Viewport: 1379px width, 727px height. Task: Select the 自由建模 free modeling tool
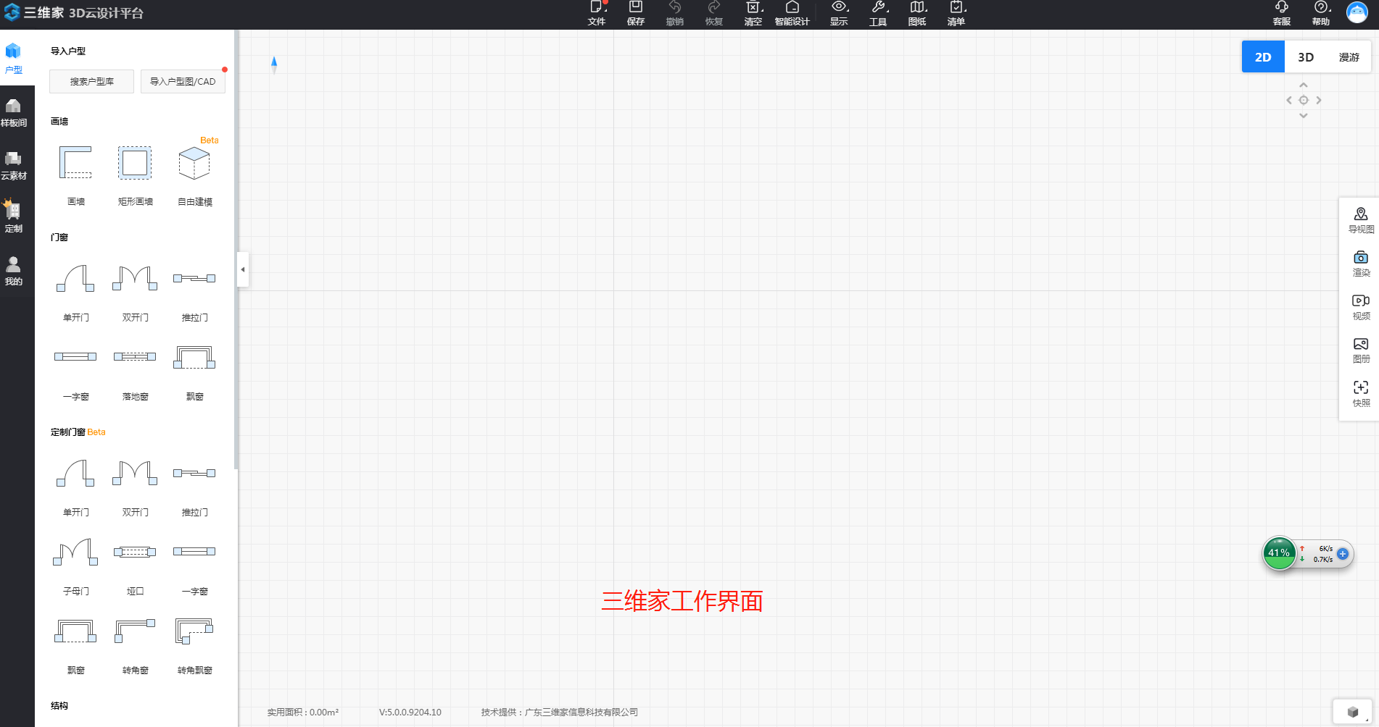click(x=194, y=175)
